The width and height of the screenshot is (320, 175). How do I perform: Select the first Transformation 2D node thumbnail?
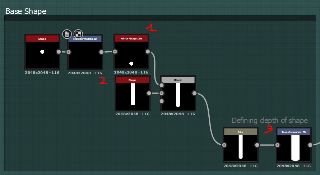tap(85, 55)
